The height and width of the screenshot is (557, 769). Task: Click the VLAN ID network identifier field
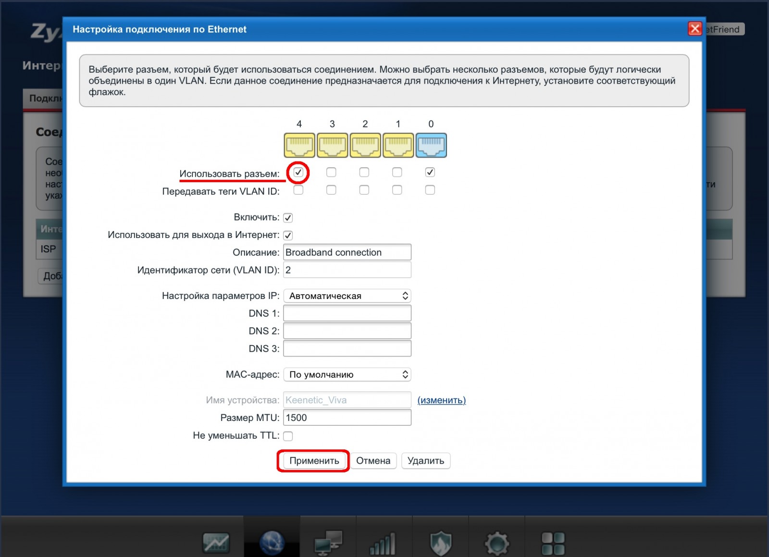point(347,270)
